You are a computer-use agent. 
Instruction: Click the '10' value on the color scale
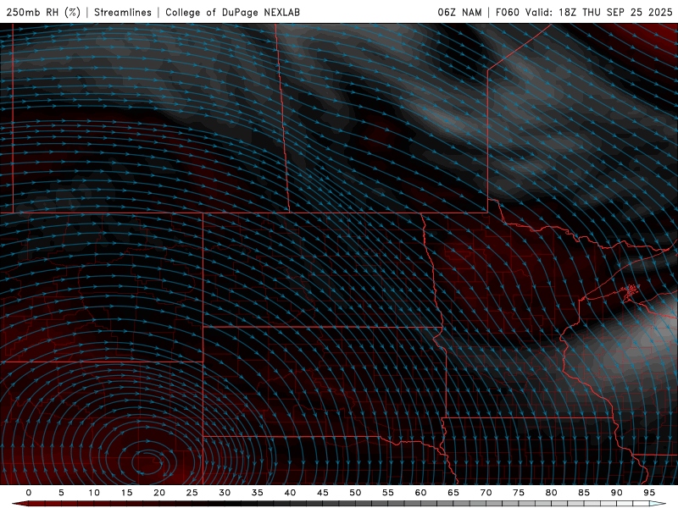(94, 493)
